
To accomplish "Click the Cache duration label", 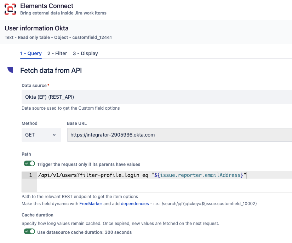I will point(38,215).
